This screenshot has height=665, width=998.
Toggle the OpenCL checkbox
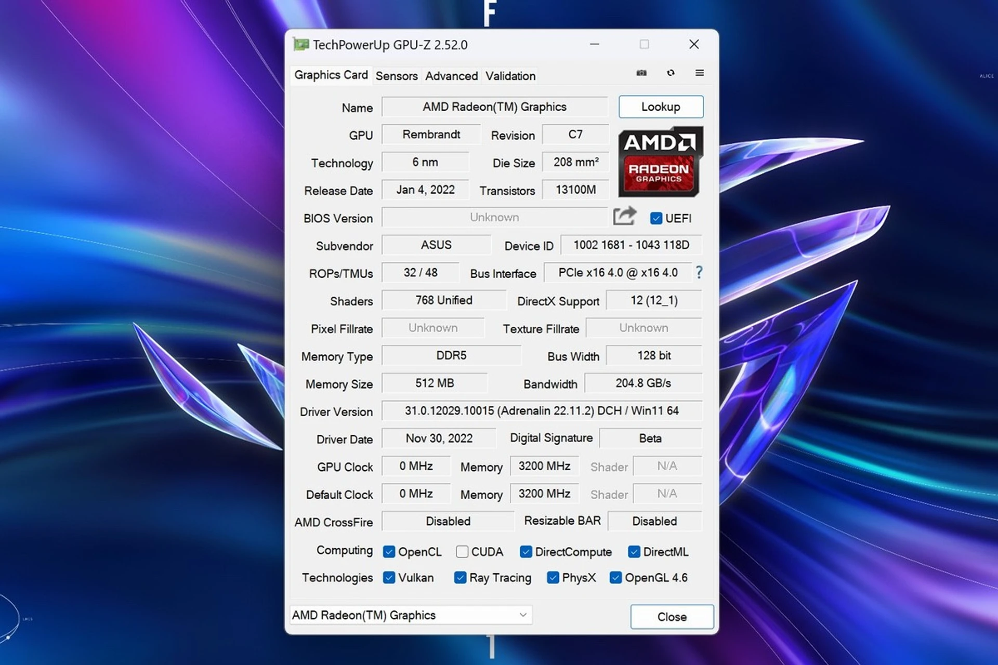(x=389, y=552)
